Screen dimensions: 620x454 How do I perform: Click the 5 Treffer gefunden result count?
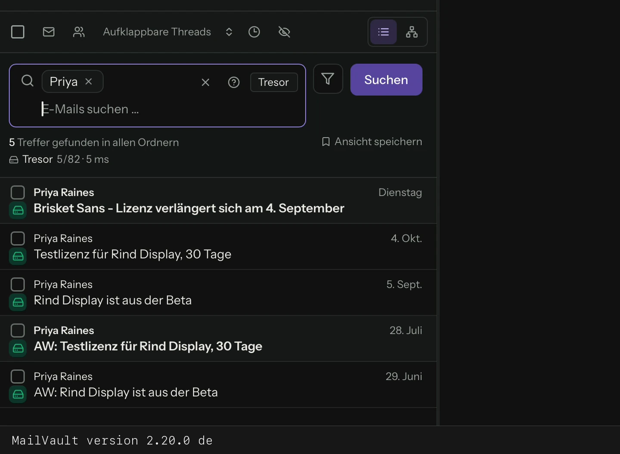(x=94, y=142)
